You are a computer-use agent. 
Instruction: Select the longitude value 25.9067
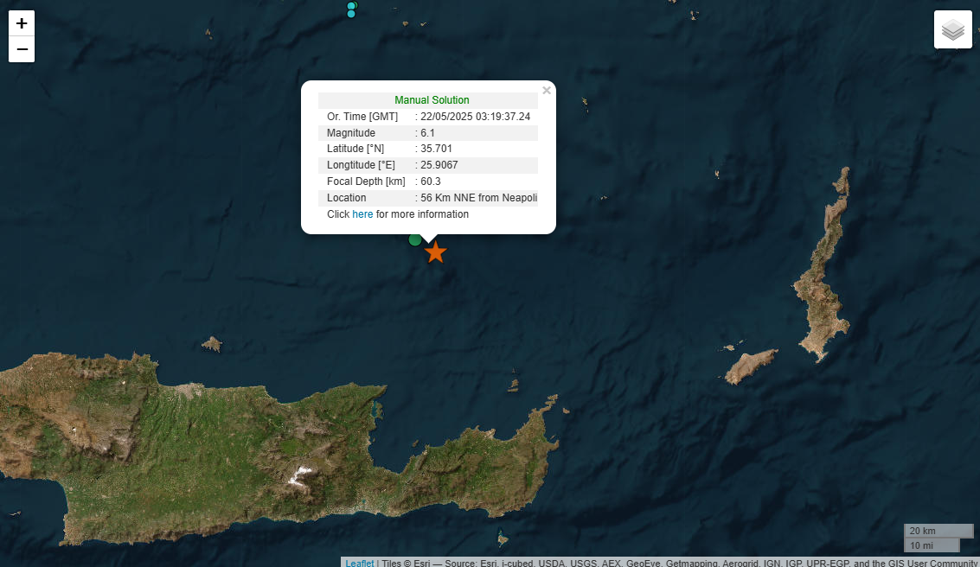click(x=439, y=165)
